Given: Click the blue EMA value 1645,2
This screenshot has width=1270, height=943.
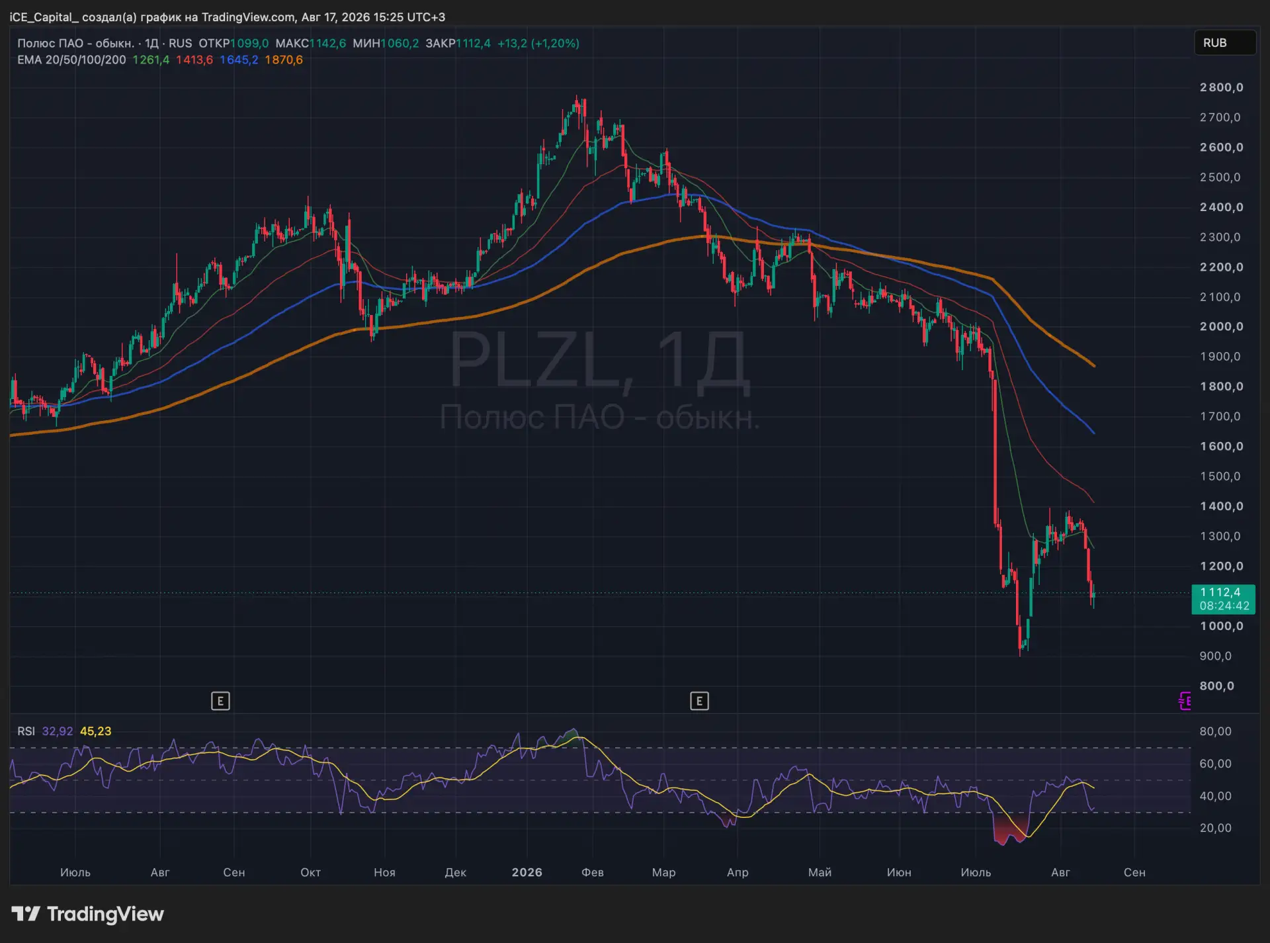Looking at the screenshot, I should point(239,60).
